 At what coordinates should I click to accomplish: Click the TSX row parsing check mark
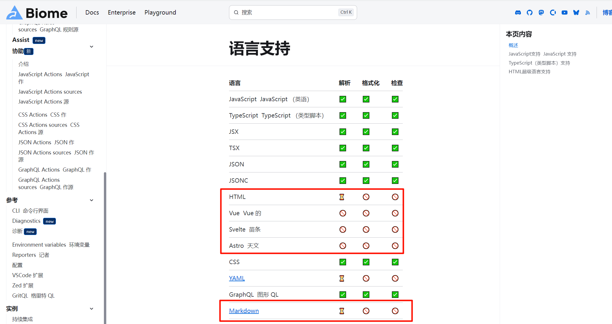(x=343, y=148)
